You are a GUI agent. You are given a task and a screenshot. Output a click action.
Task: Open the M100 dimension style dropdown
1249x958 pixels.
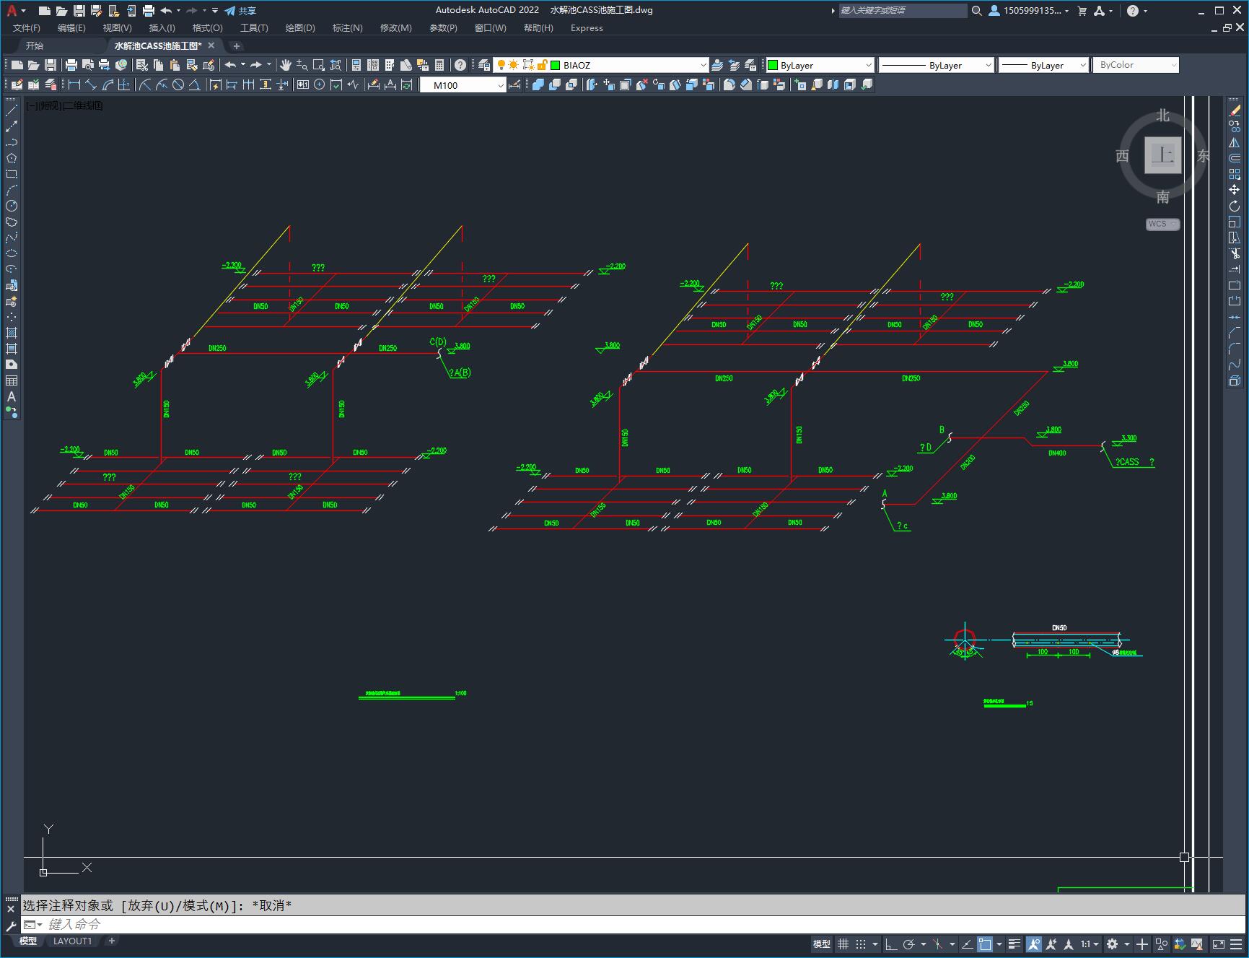pos(501,85)
